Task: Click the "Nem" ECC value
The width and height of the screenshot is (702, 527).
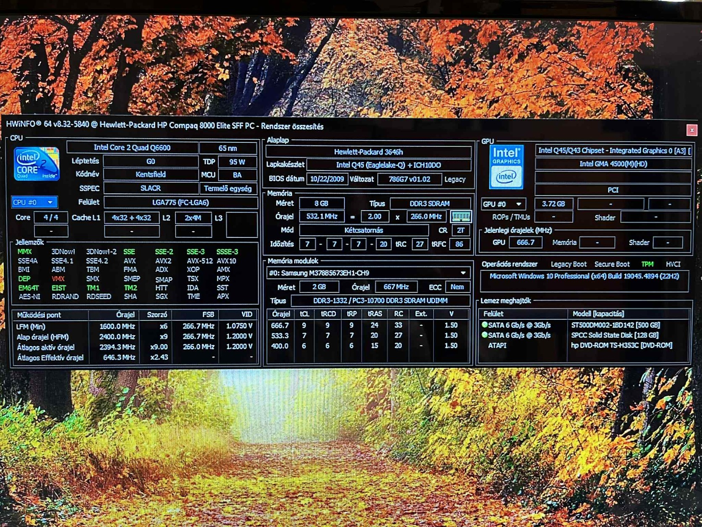Action: pyautogui.click(x=457, y=287)
